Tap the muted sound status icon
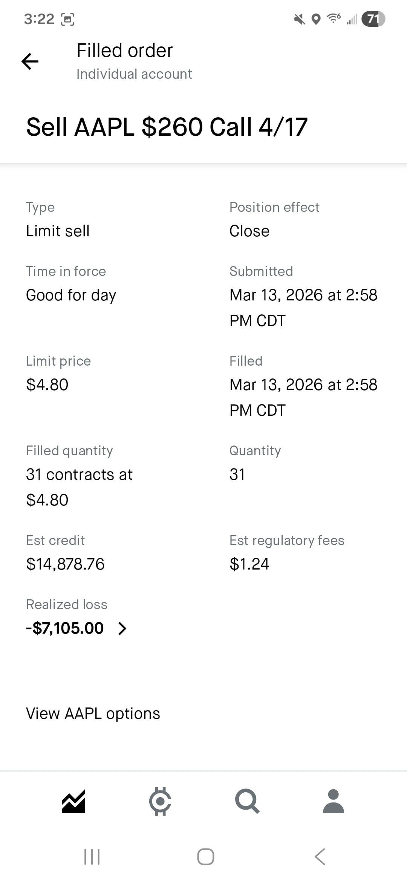Image resolution: width=407 pixels, height=882 pixels. click(x=300, y=19)
